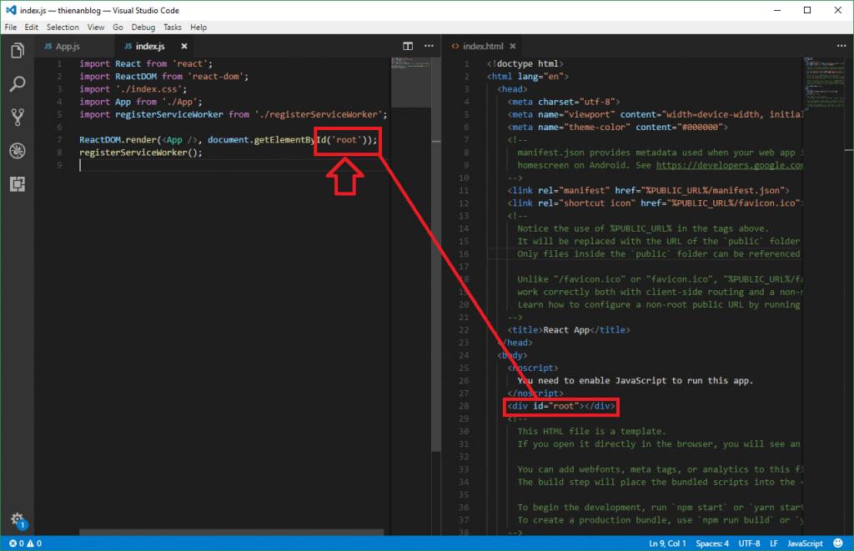Screen dimensions: 854x551
Task: Split the editor using the split icon
Action: [408, 46]
